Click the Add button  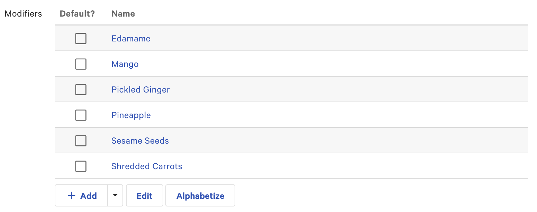click(x=83, y=195)
